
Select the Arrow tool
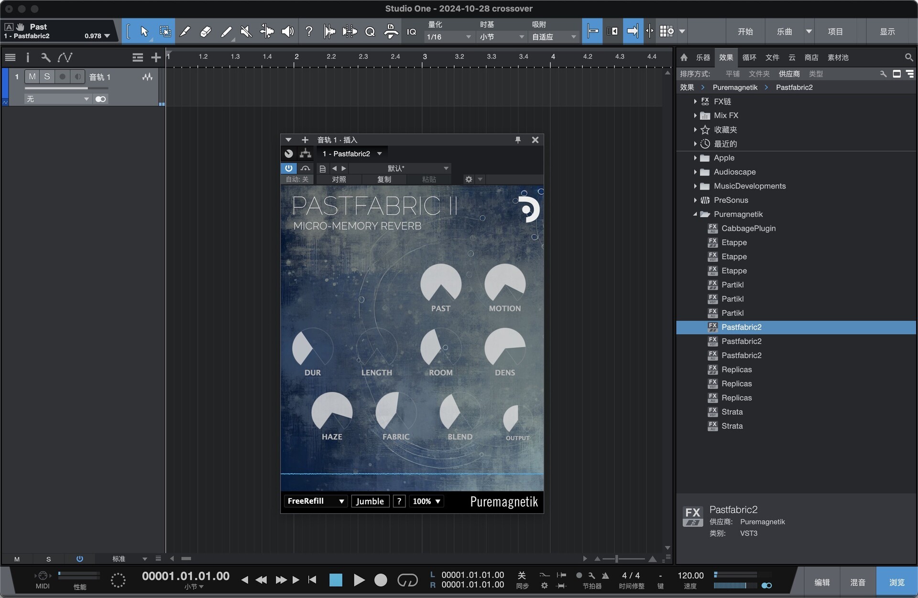pos(144,32)
